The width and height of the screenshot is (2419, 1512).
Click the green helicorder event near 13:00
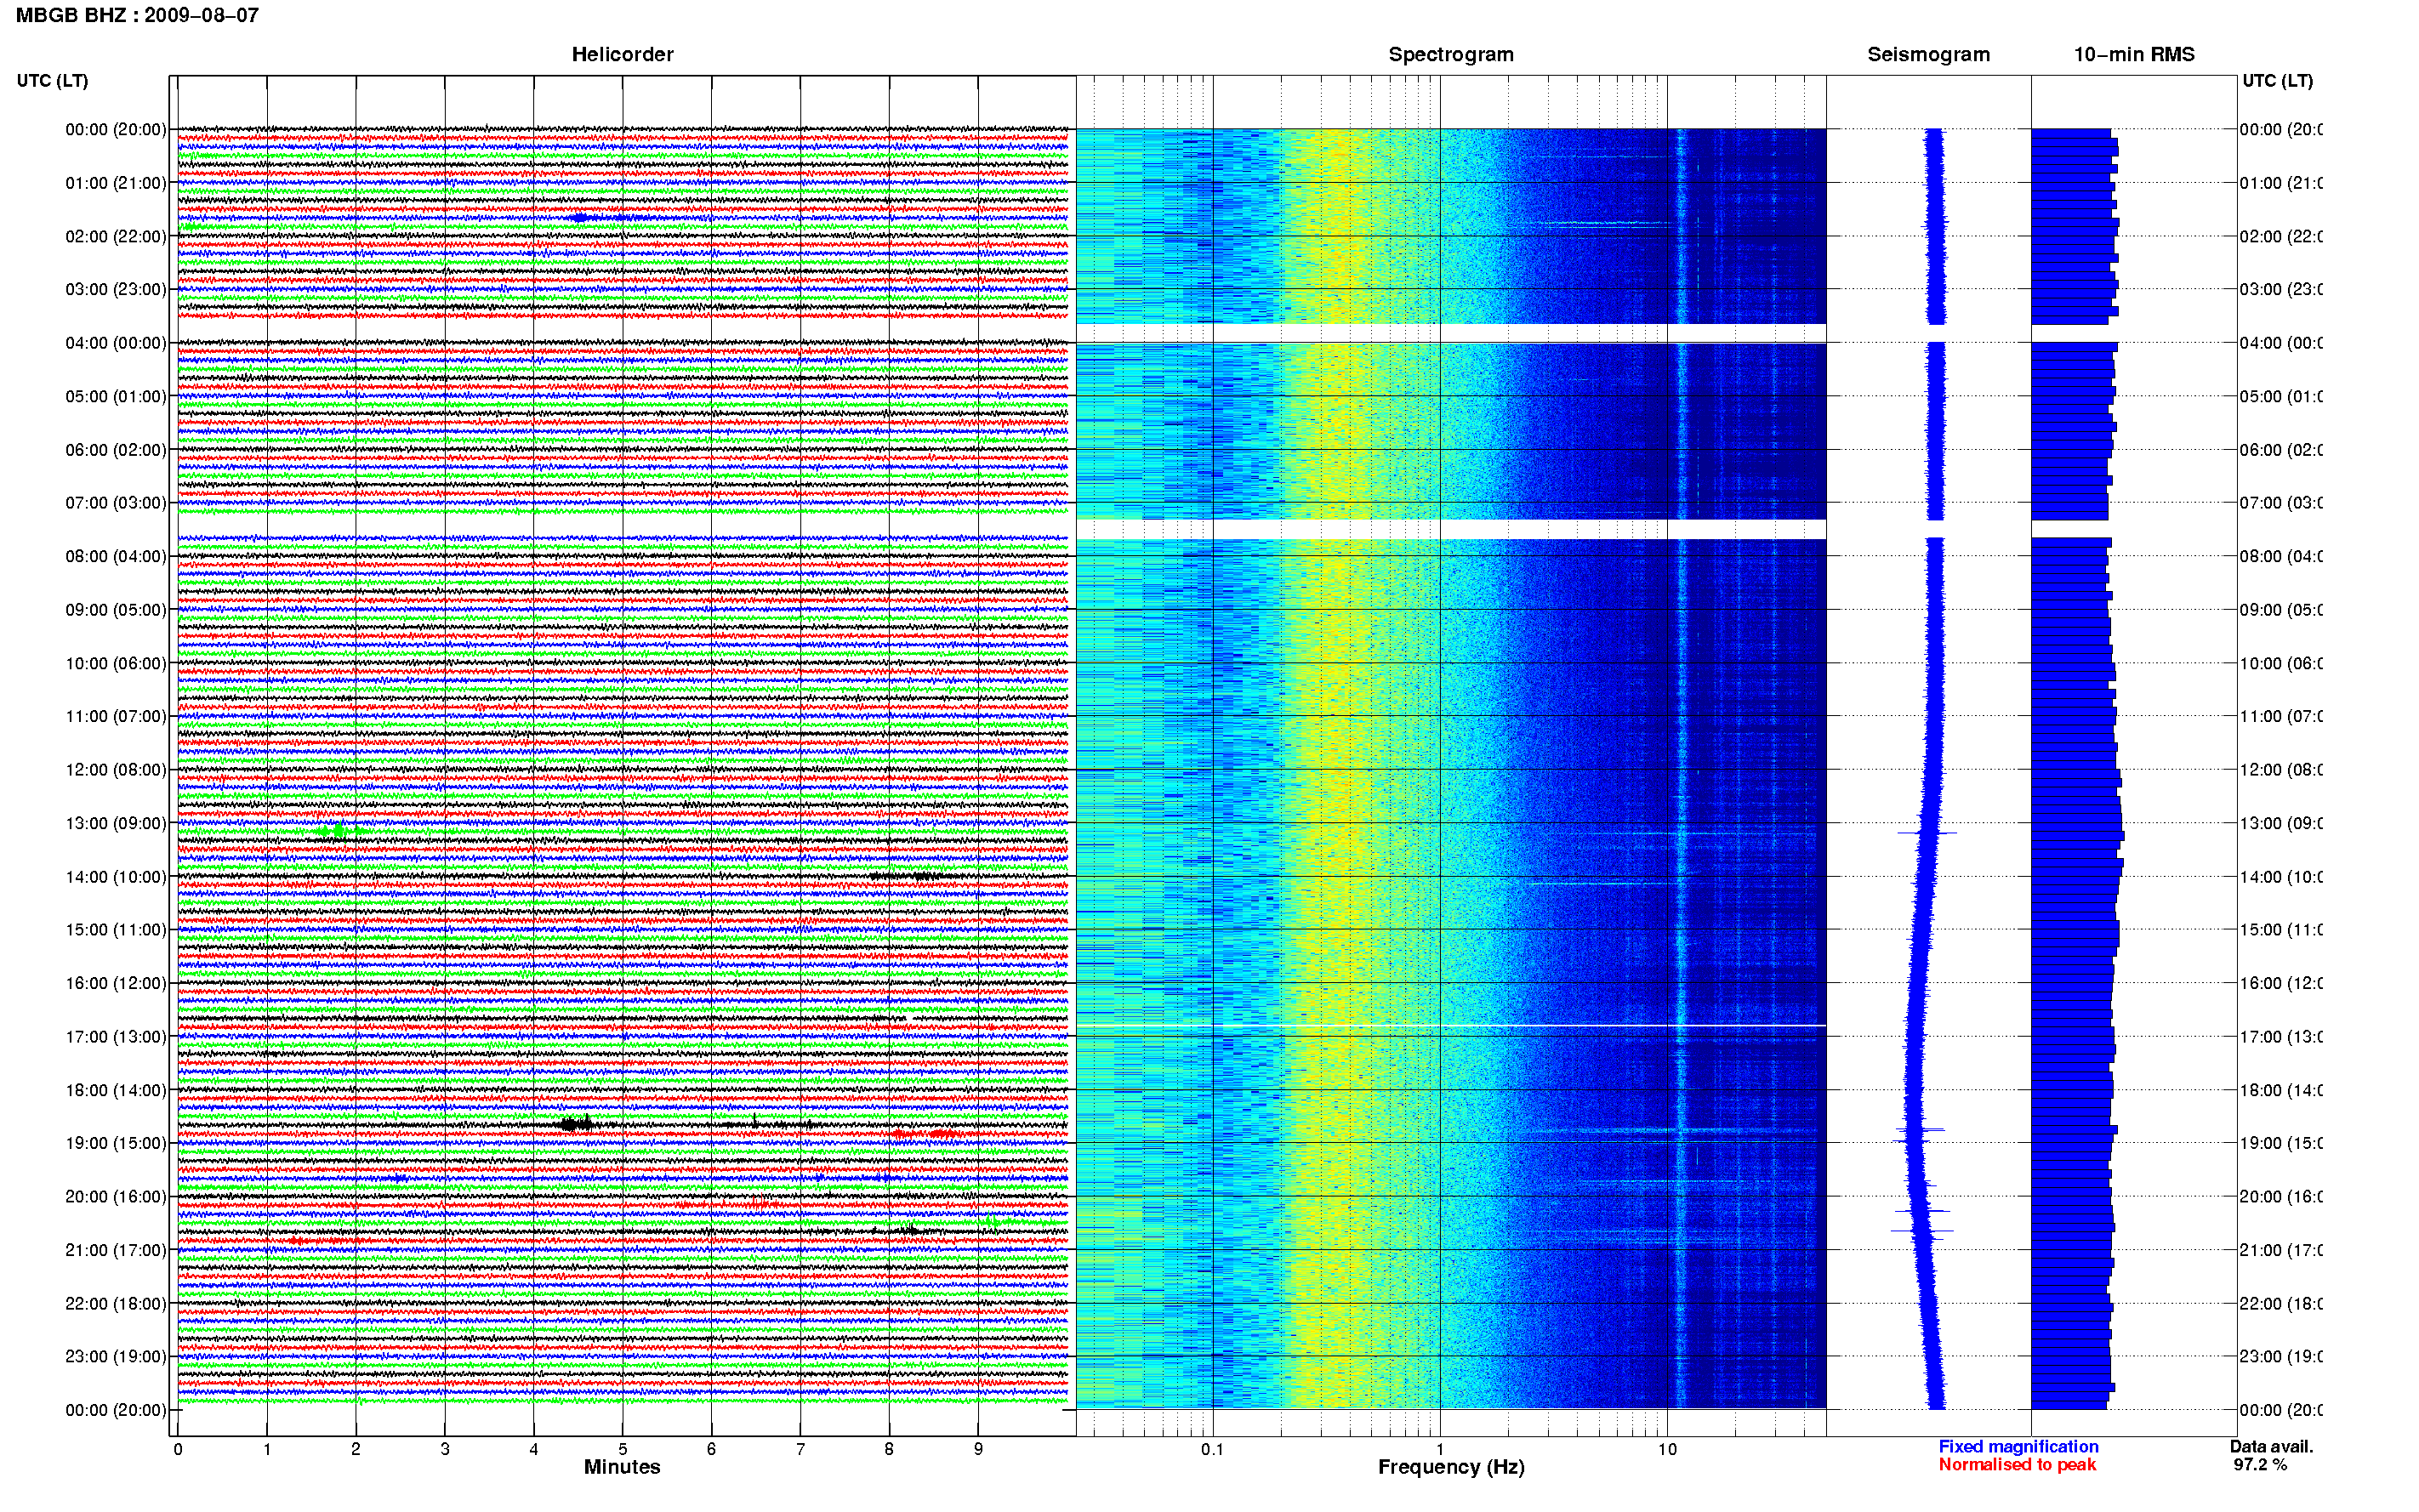coord(340,831)
